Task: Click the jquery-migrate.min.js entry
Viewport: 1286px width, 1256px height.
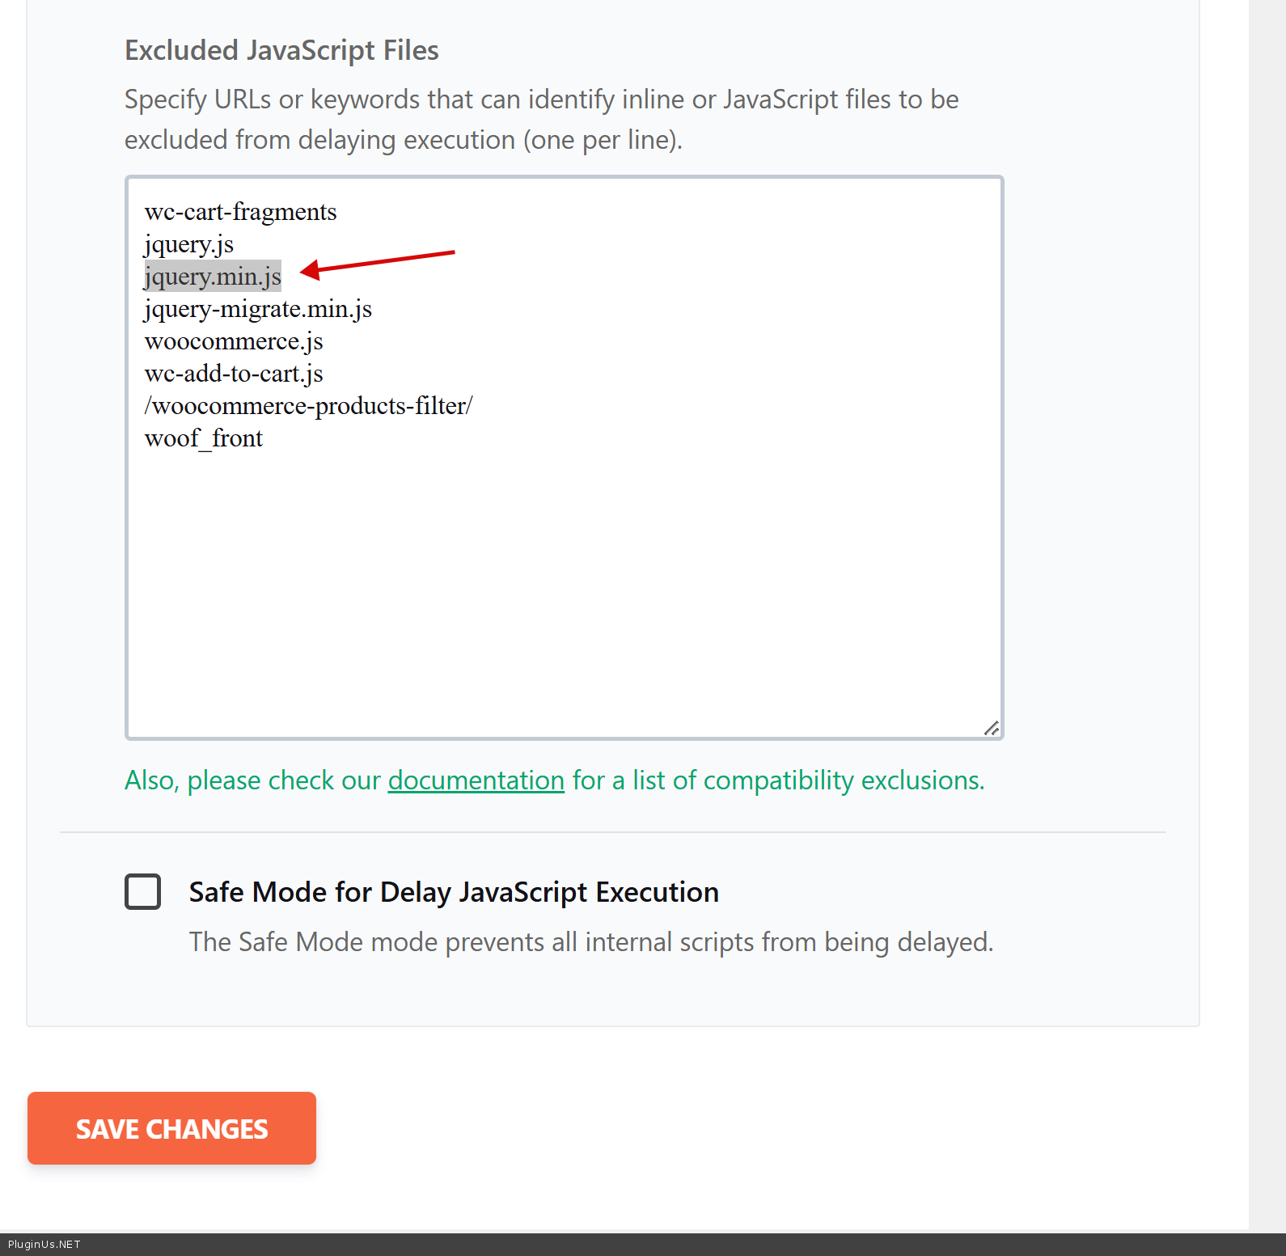Action: [258, 309]
